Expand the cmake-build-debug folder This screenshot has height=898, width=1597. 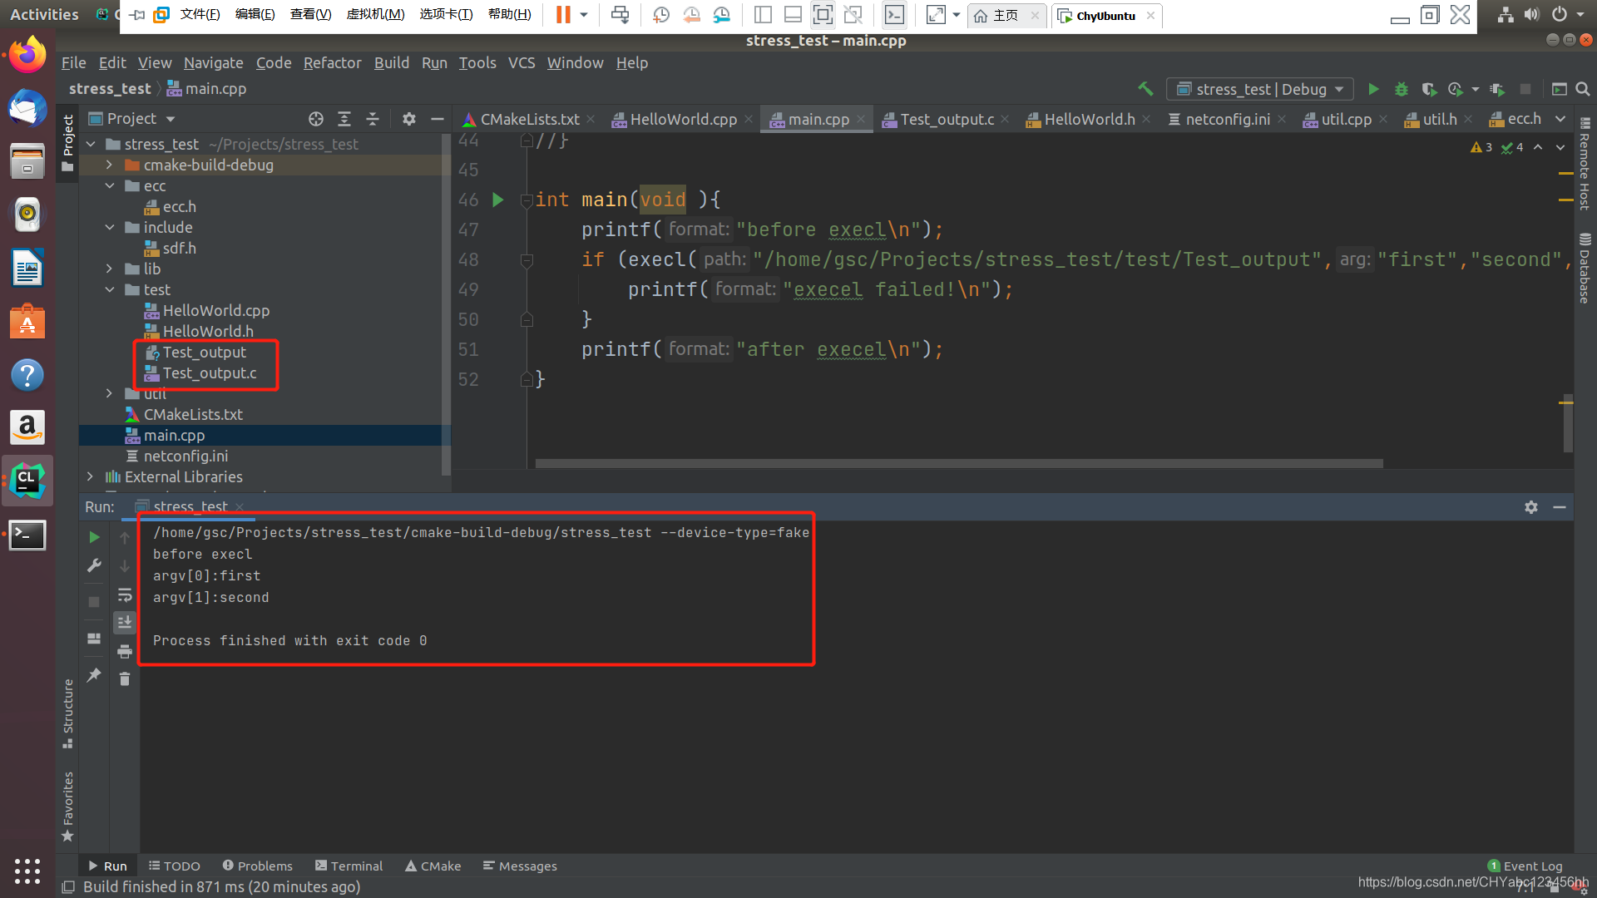pyautogui.click(x=109, y=165)
